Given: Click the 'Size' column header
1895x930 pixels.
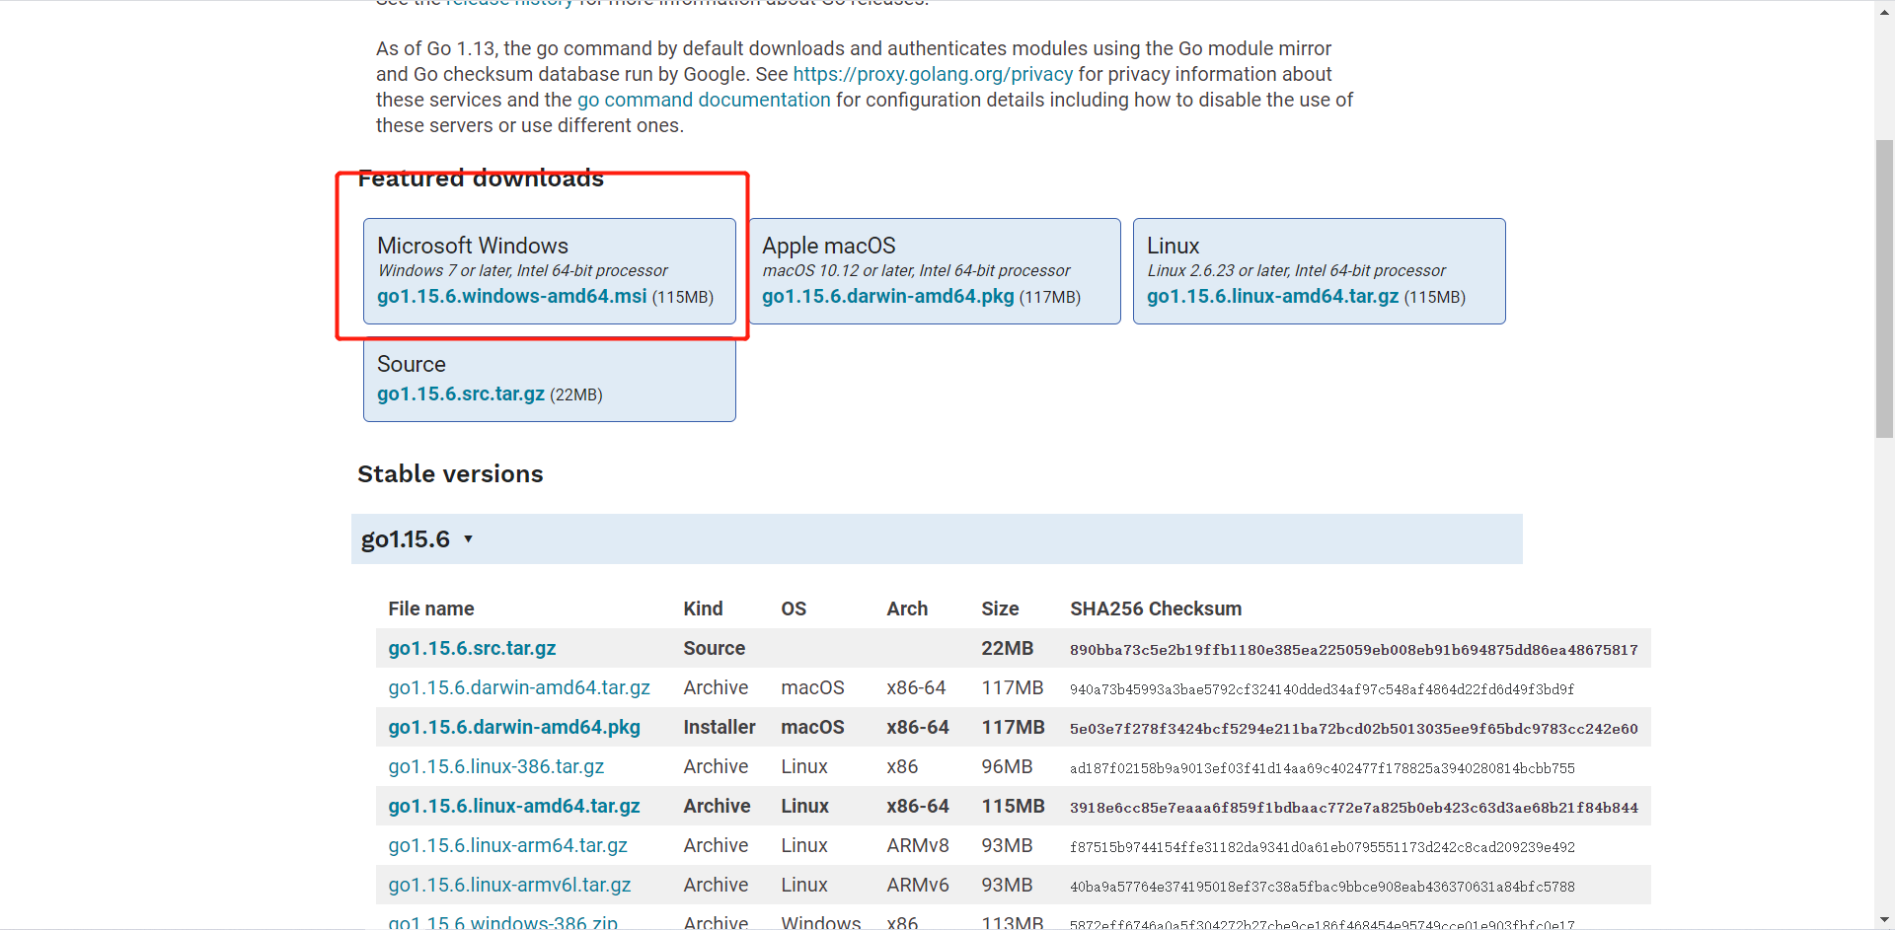Looking at the screenshot, I should tap(1000, 608).
